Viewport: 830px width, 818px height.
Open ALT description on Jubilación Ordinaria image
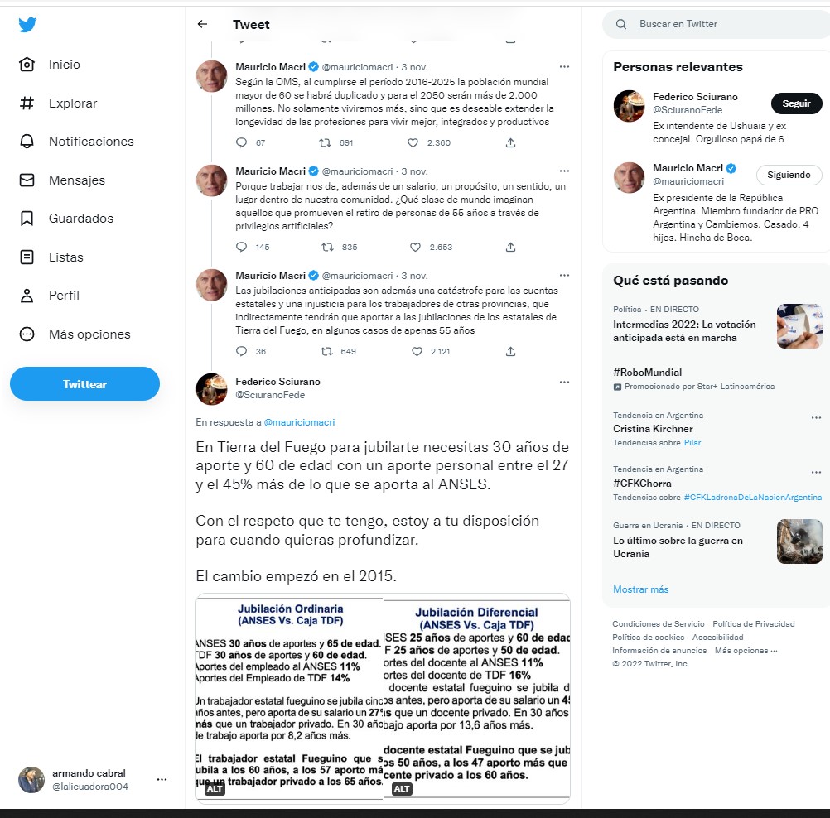(215, 788)
